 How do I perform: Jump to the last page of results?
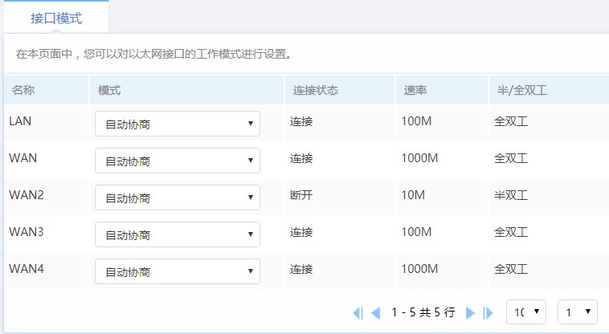(x=488, y=313)
